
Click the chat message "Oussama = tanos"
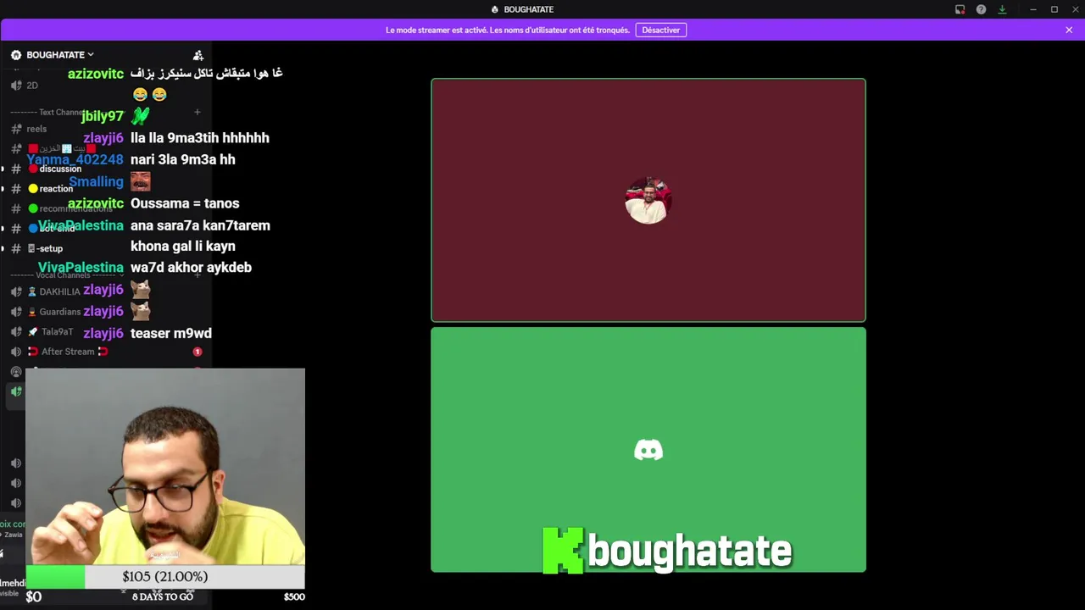185,203
